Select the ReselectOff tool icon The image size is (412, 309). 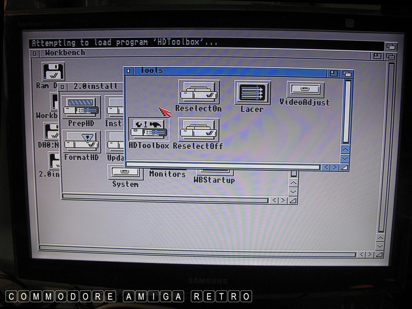(x=198, y=130)
